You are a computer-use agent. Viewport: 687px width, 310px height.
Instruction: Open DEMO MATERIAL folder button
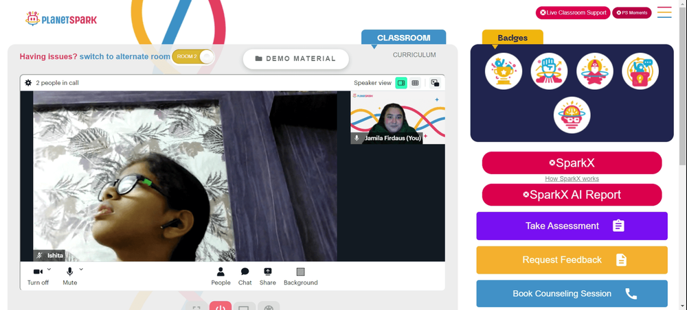[x=295, y=58]
